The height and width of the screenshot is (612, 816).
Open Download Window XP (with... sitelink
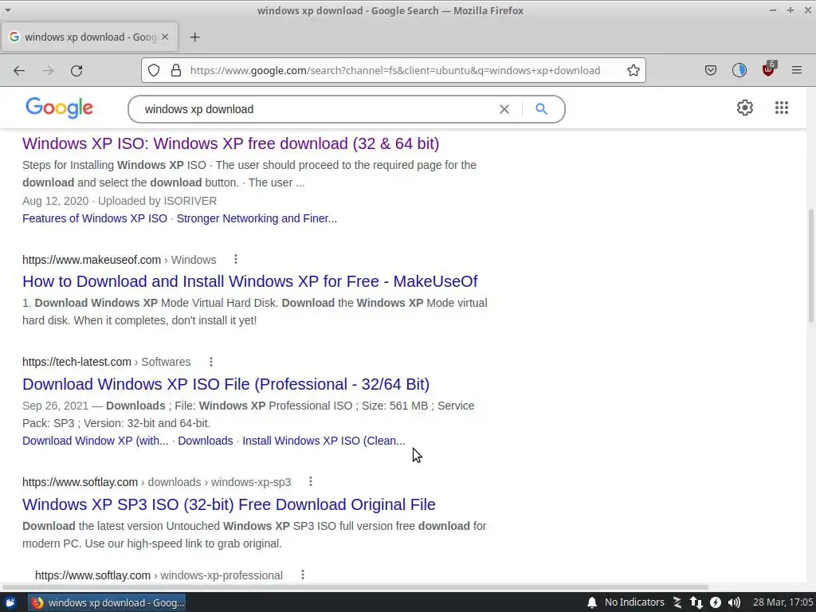click(x=96, y=441)
